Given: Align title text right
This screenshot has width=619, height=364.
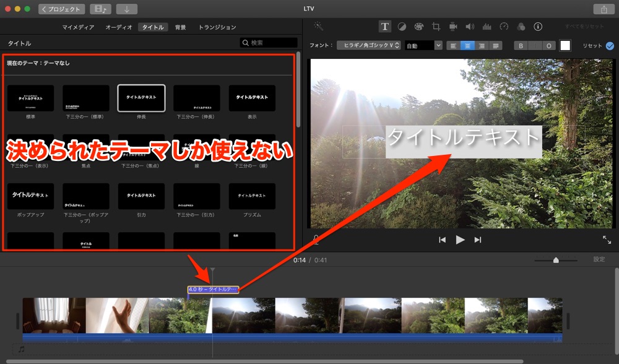Looking at the screenshot, I should click(481, 46).
